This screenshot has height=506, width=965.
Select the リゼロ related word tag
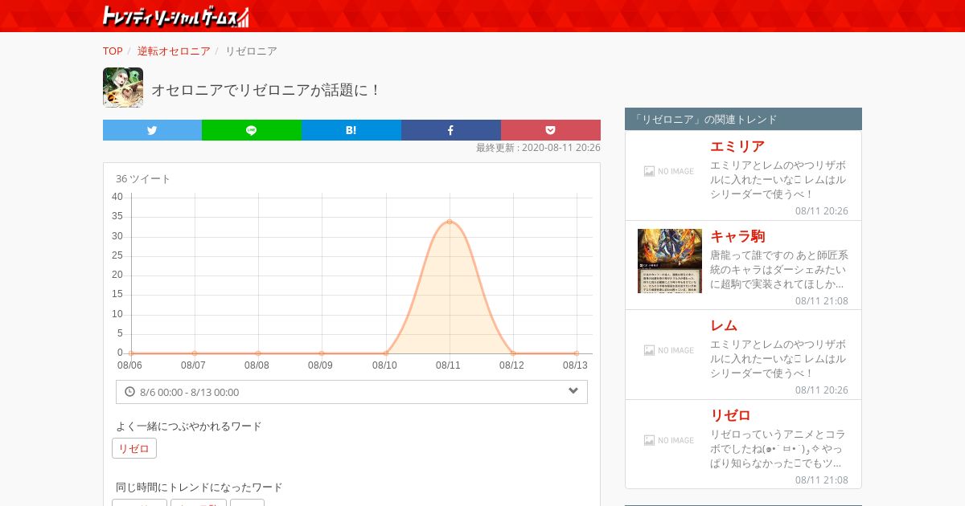[x=134, y=448]
